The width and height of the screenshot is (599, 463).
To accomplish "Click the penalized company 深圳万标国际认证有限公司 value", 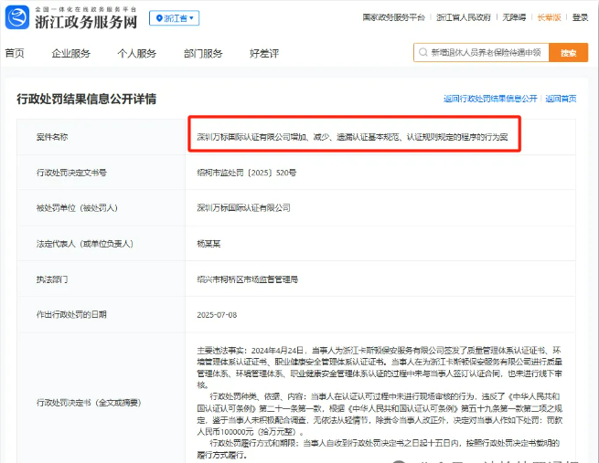I will tap(243, 207).
